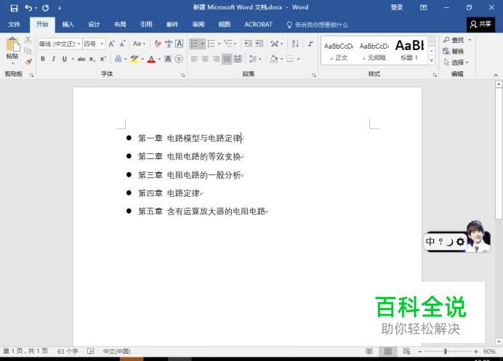Increase paragraph indent
This screenshot has width=503, height=361.
[259, 44]
